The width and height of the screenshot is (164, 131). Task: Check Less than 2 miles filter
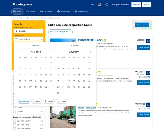[x=15, y=129]
